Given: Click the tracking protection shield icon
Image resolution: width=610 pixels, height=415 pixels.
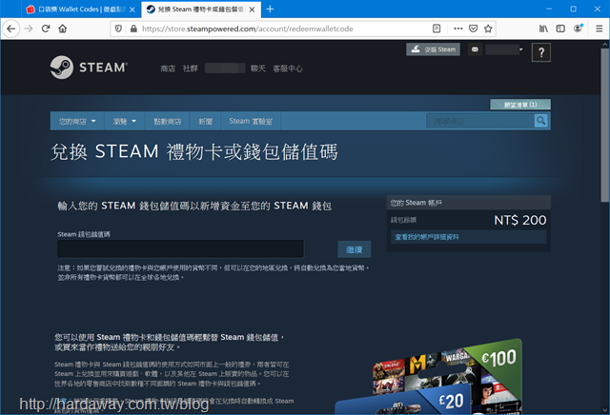Looking at the screenshot, I should pos(118,29).
